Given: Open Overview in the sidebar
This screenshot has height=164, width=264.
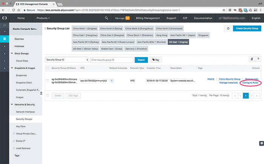Looking at the screenshot, I should [x=19, y=39].
